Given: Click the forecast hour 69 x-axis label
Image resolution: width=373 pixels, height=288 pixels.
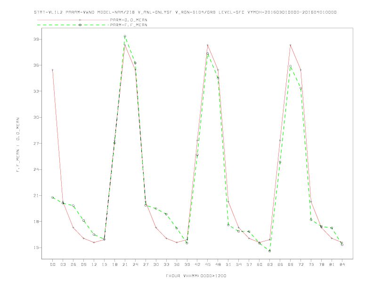Looking at the screenshot, I should [291, 264].
